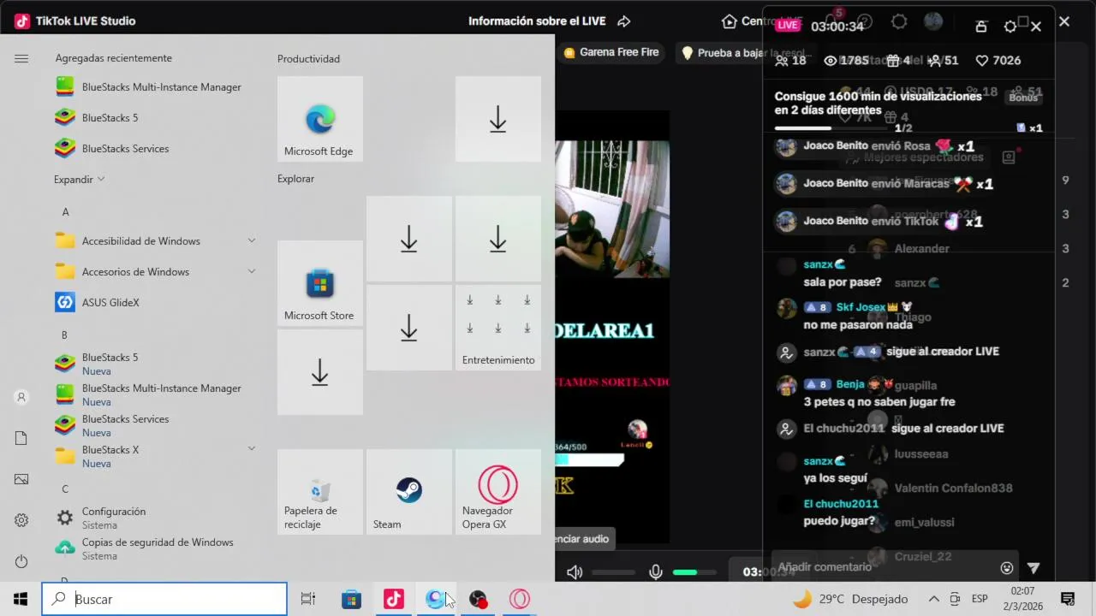Open the Entretenimiento tile folder
The height and width of the screenshot is (616, 1096).
(x=498, y=328)
